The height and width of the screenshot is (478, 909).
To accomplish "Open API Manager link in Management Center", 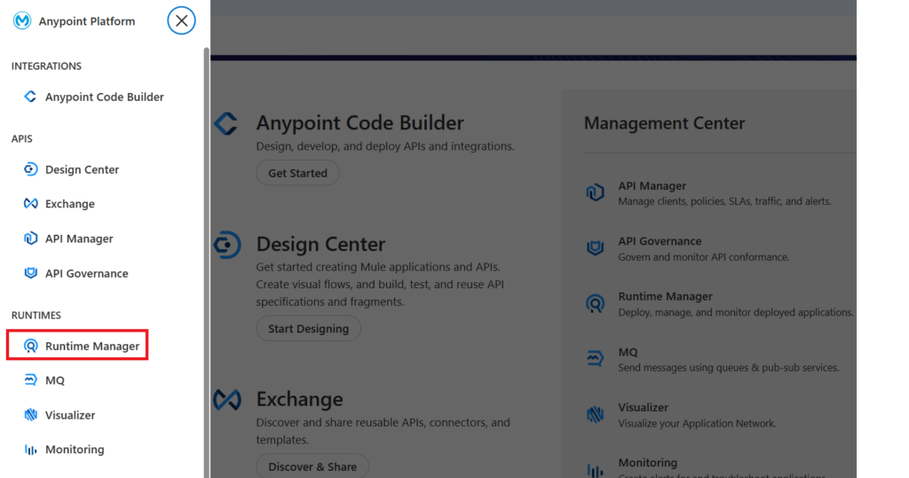I will [x=652, y=186].
